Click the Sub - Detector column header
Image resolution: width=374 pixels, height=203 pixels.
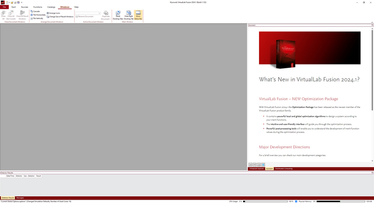point(29,176)
